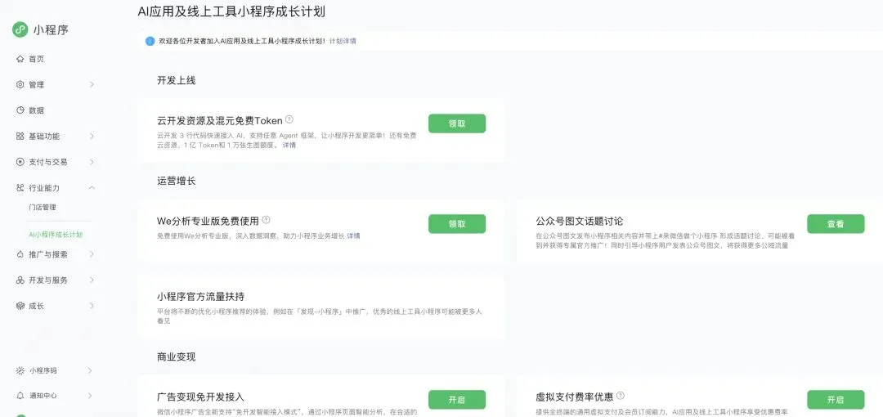This screenshot has width=883, height=417.
Task: Open the 计划详情 link in banner
Action: 343,41
